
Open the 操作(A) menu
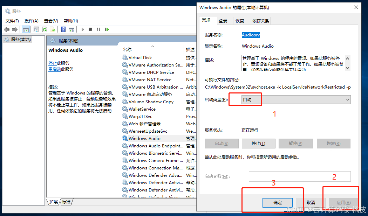click(32, 21)
